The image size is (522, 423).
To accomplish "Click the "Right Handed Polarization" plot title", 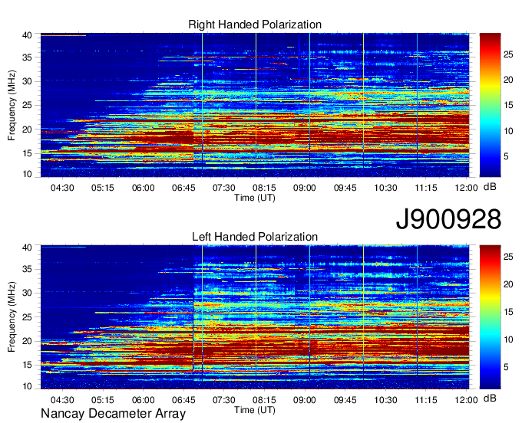I will coord(255,25).
